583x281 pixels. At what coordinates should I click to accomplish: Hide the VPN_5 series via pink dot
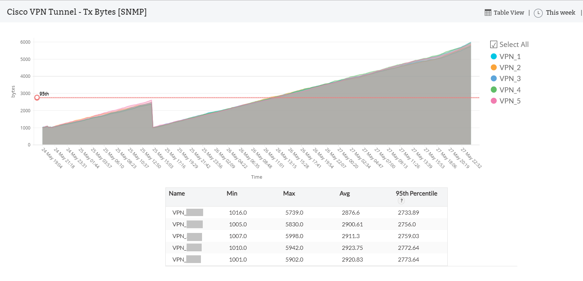click(x=494, y=101)
